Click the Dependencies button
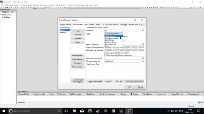Screen dimensions: 204x114 tap(78, 59)
